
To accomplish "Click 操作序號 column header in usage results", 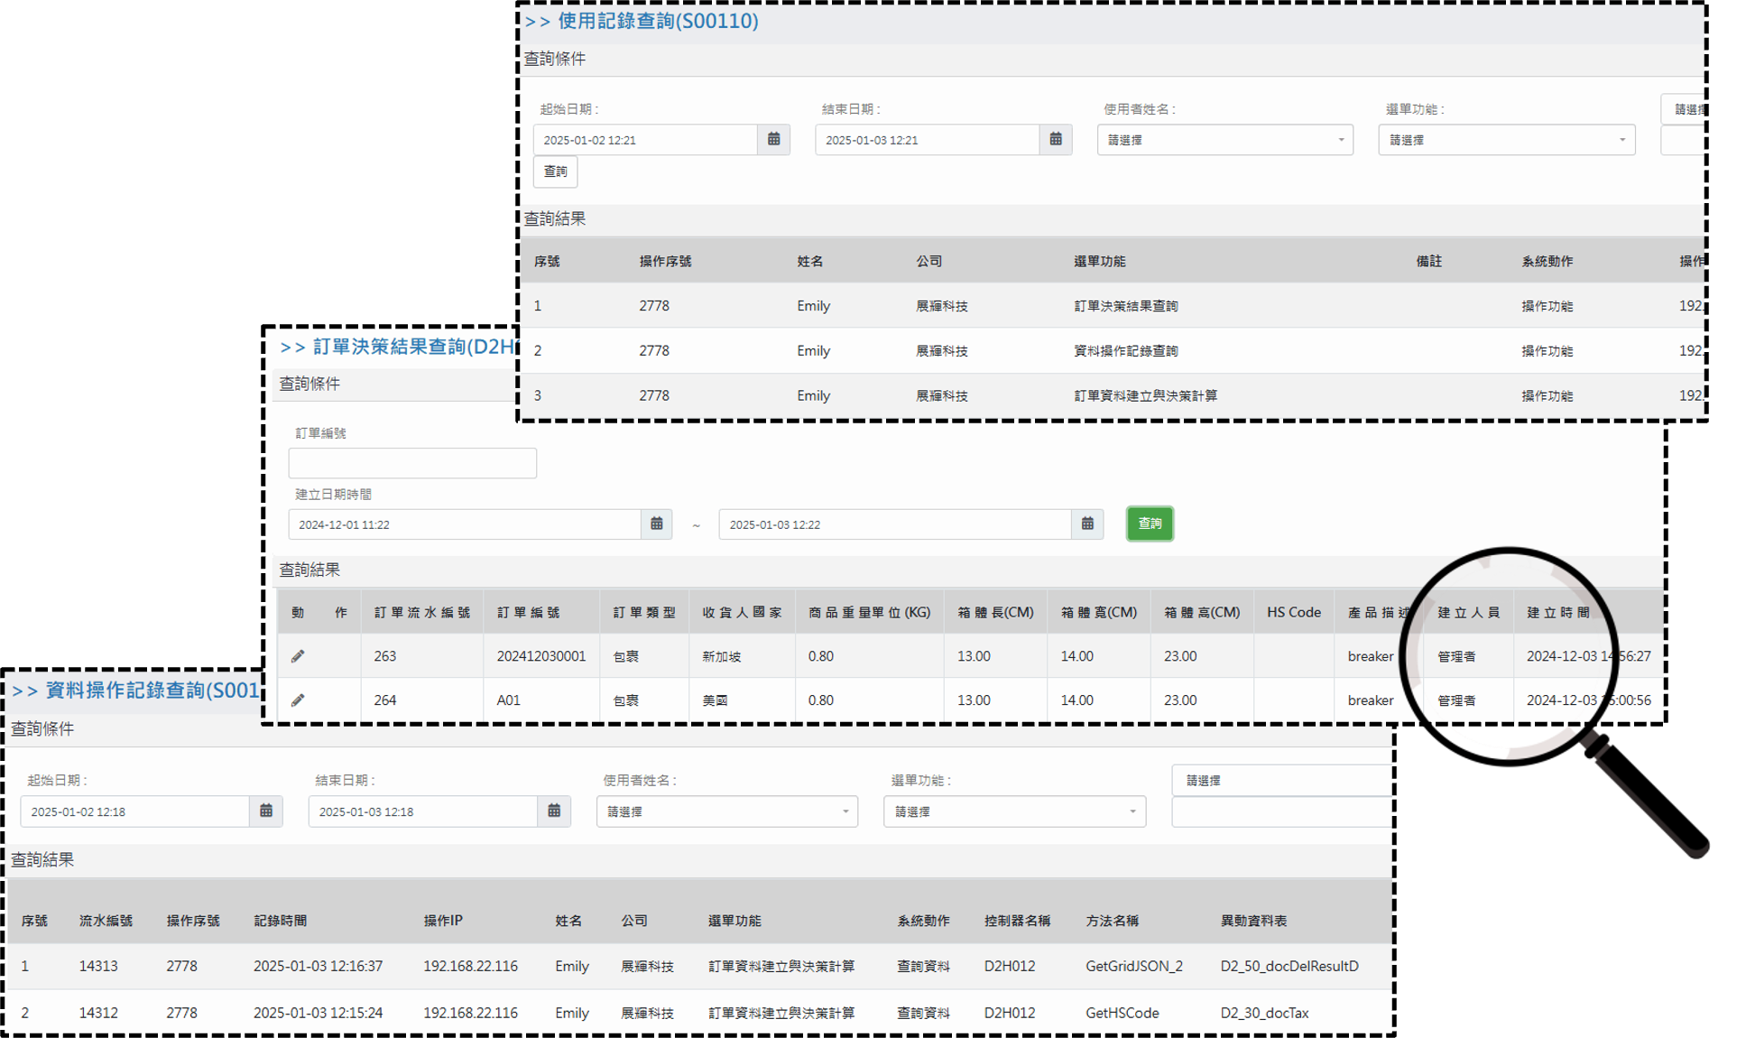I will click(665, 261).
